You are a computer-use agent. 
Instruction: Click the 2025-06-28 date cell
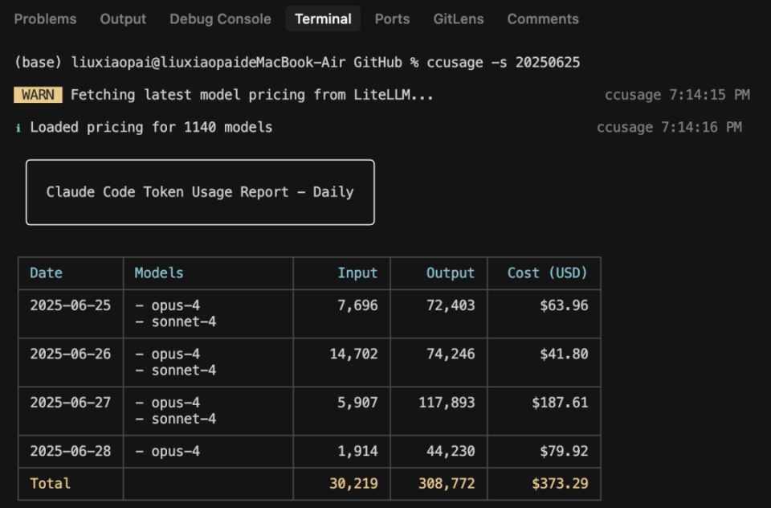tap(71, 451)
